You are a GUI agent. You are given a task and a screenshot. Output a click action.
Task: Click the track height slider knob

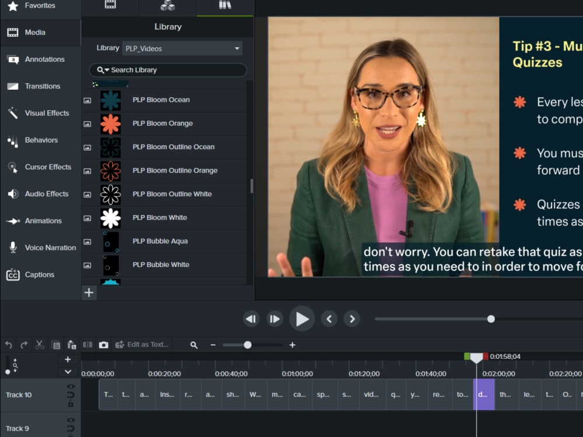coord(8,372)
